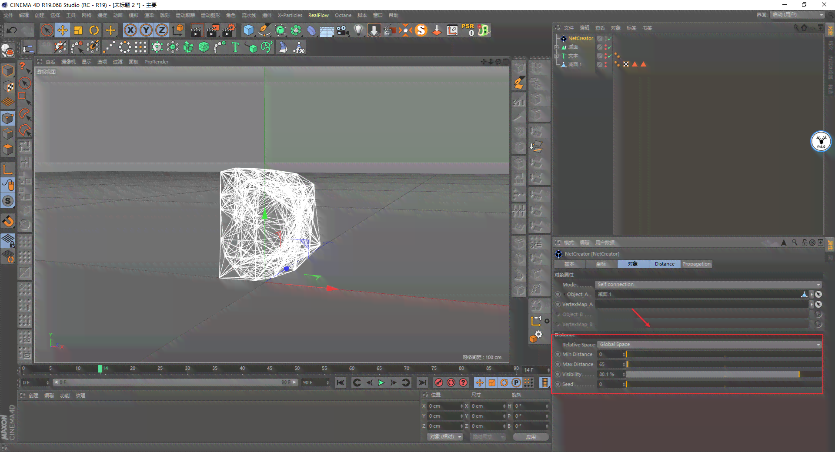Add a Cube primitive object
Image resolution: width=835 pixels, height=452 pixels.
tap(248, 30)
